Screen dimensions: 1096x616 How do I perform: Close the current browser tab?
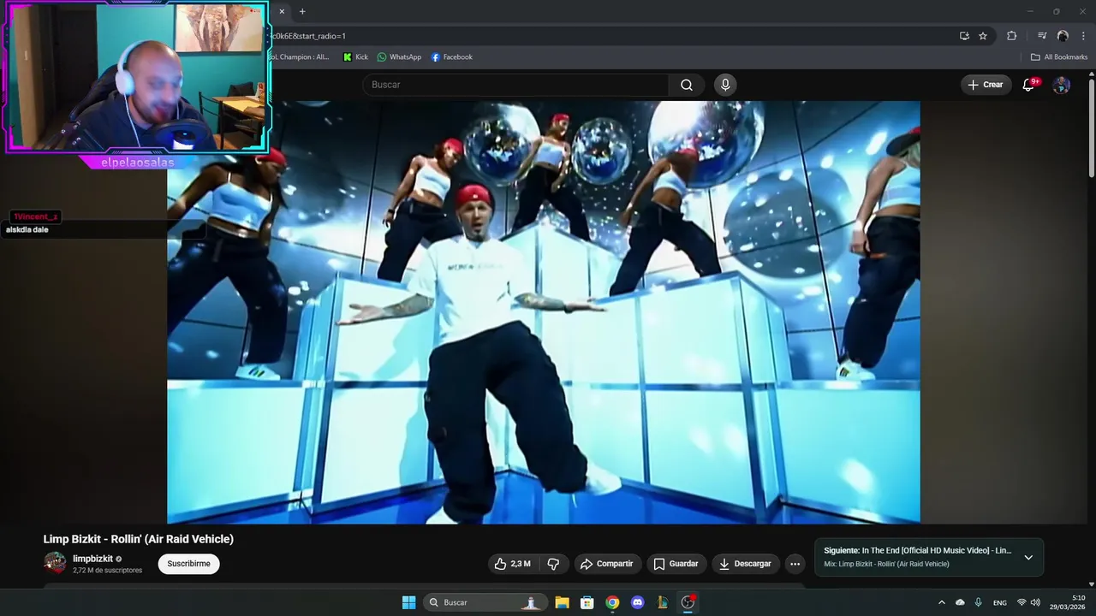pos(282,11)
